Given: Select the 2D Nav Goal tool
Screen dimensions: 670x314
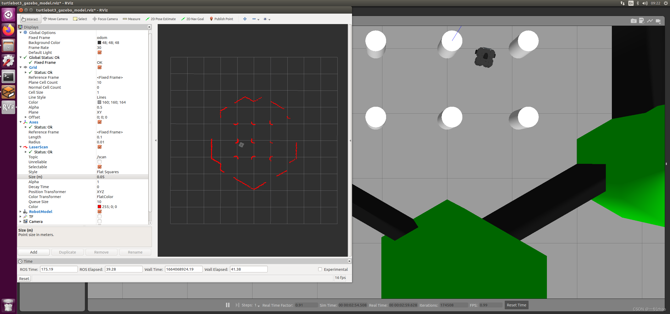Looking at the screenshot, I should (193, 19).
